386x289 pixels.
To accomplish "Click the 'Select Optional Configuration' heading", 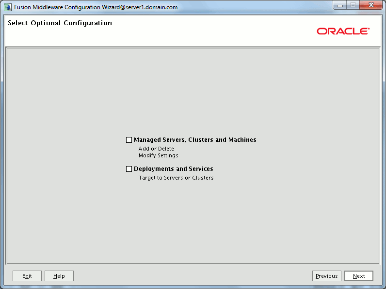I will (60, 23).
